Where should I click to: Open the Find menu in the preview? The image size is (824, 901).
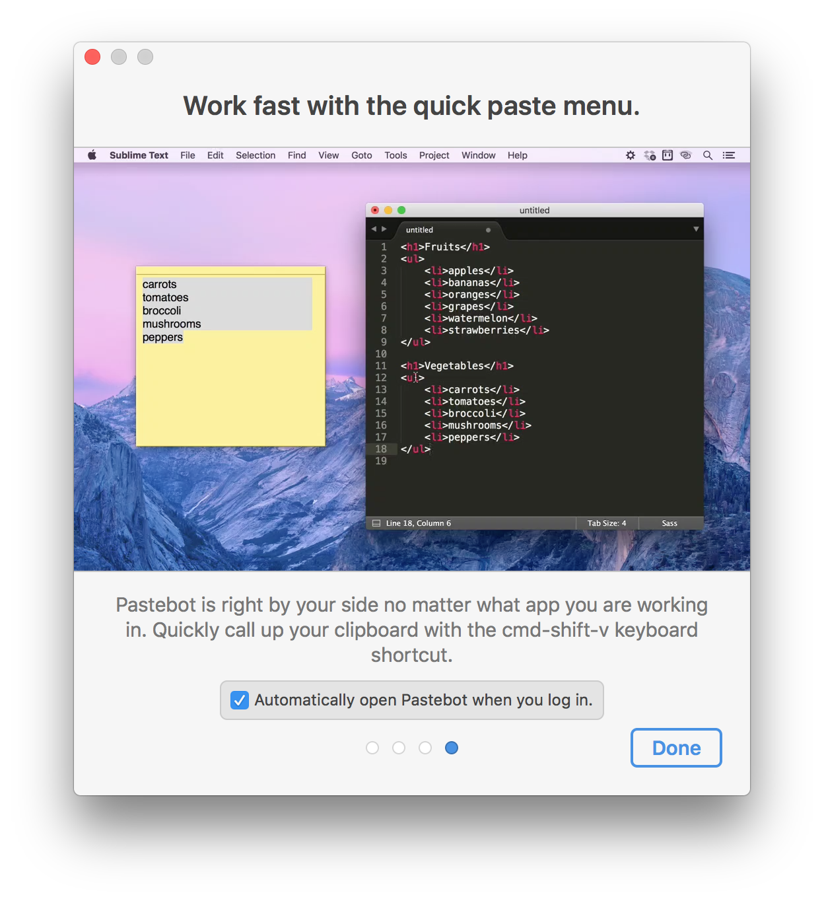coord(296,155)
